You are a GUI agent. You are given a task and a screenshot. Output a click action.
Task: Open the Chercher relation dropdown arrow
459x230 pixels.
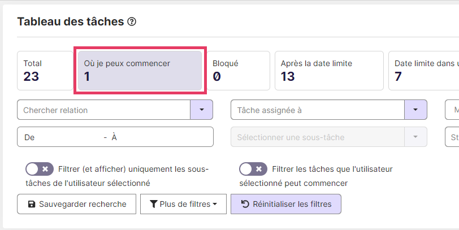pos(201,110)
